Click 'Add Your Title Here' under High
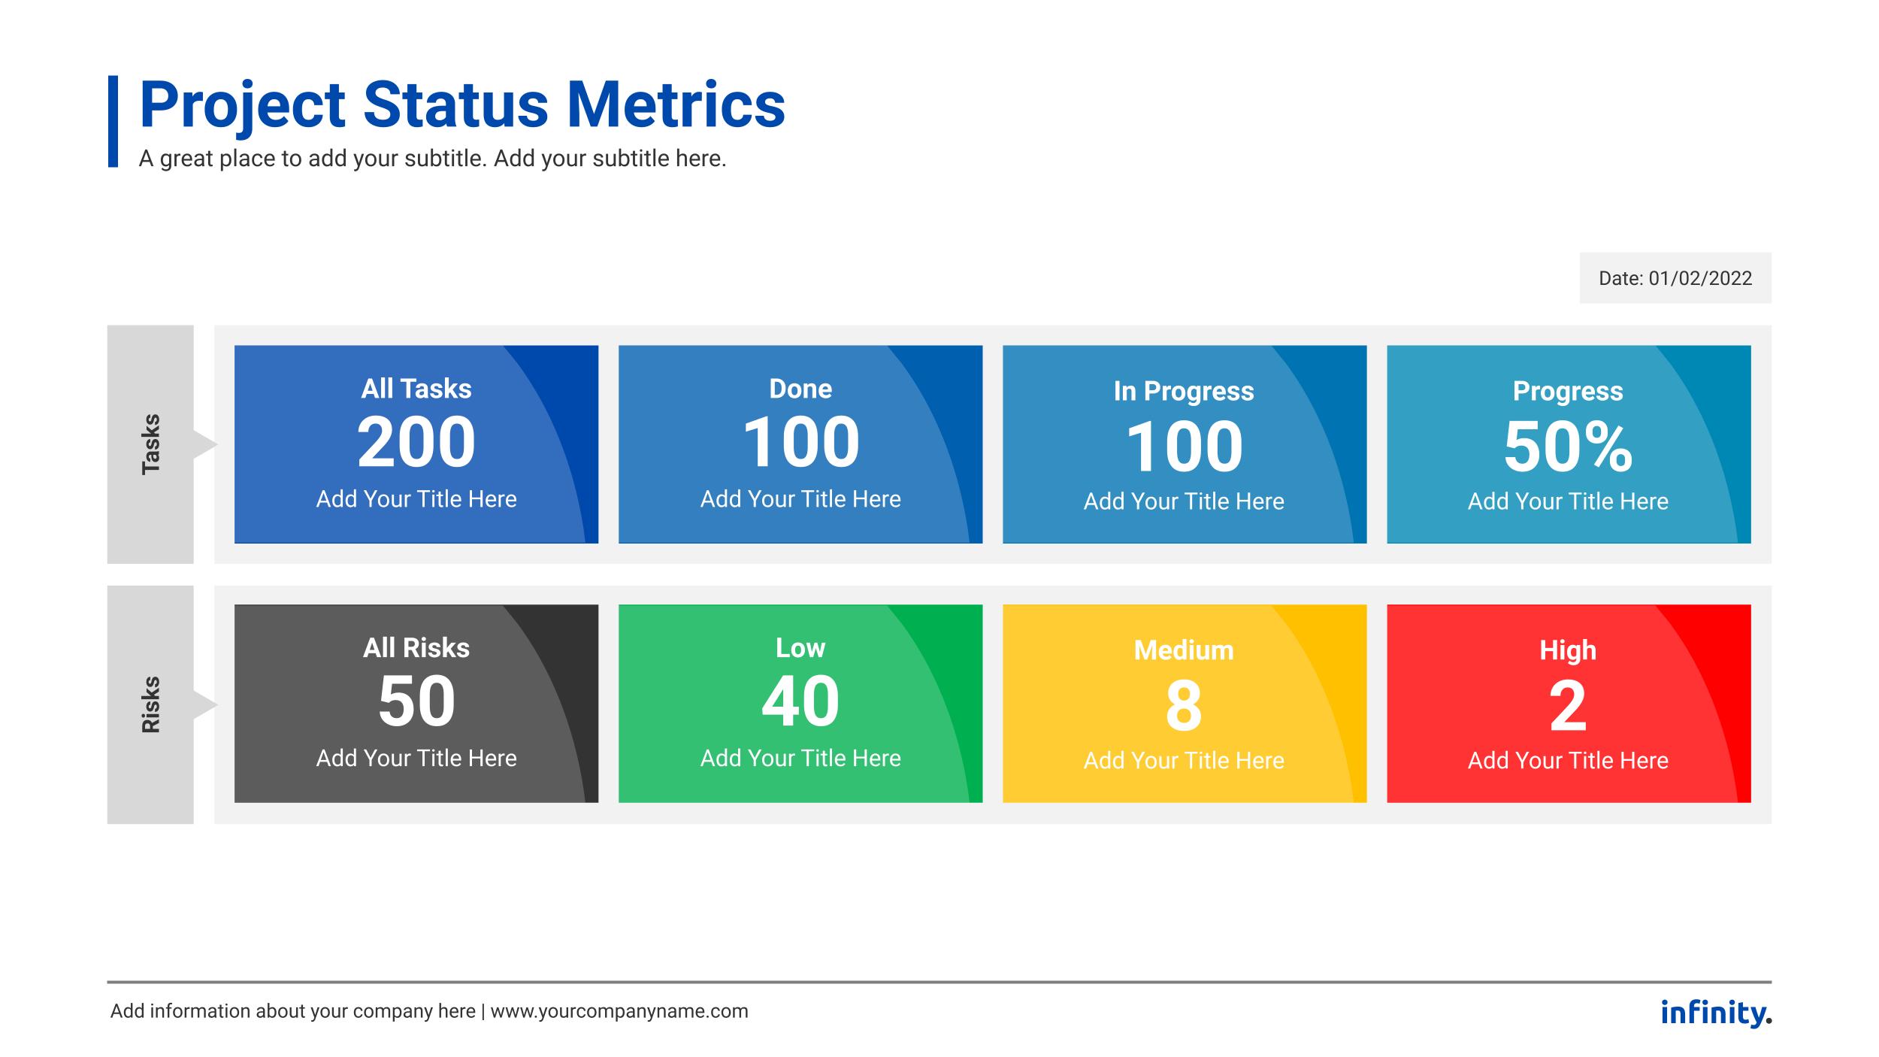The image size is (1879, 1057). click(x=1568, y=761)
